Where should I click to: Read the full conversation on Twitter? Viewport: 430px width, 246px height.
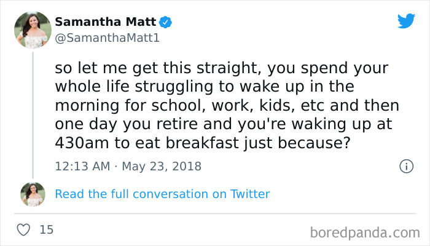[162, 194]
